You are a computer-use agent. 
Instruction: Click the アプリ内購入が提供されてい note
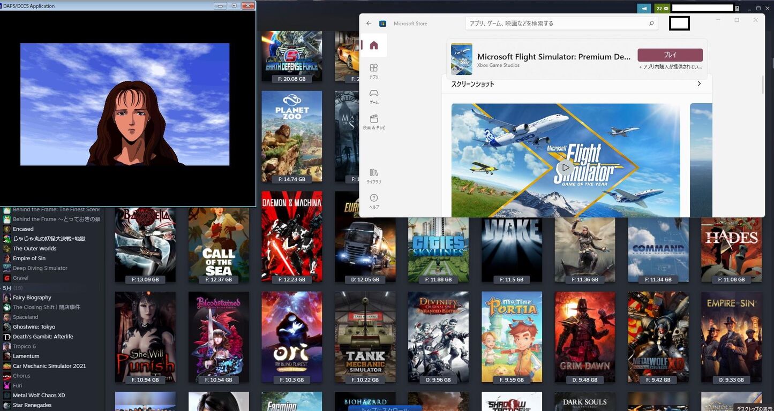click(x=670, y=67)
